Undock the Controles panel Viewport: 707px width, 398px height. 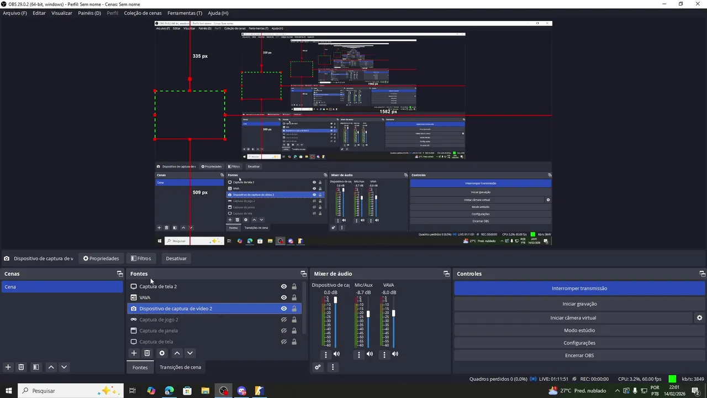[702, 274]
